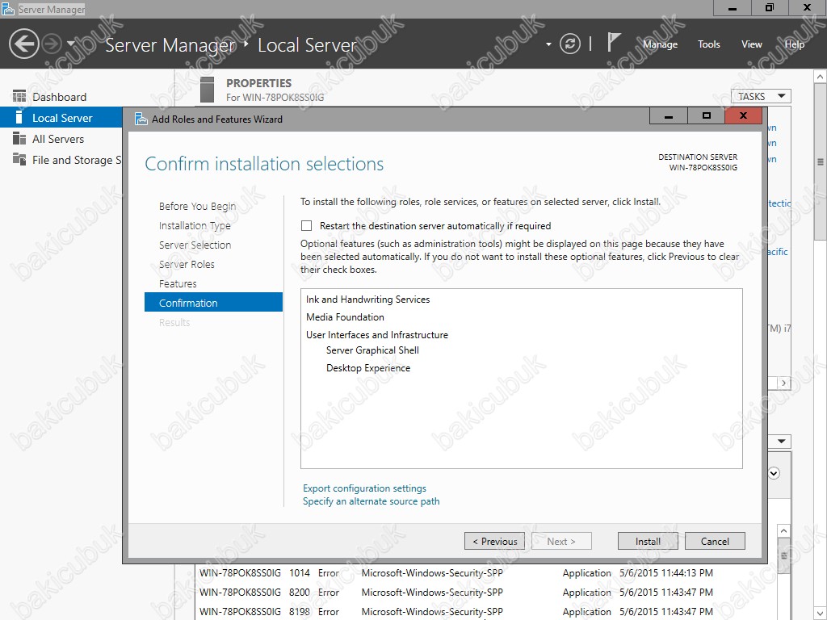The image size is (827, 620).
Task: Click the Cancel button in wizard
Action: click(x=715, y=542)
